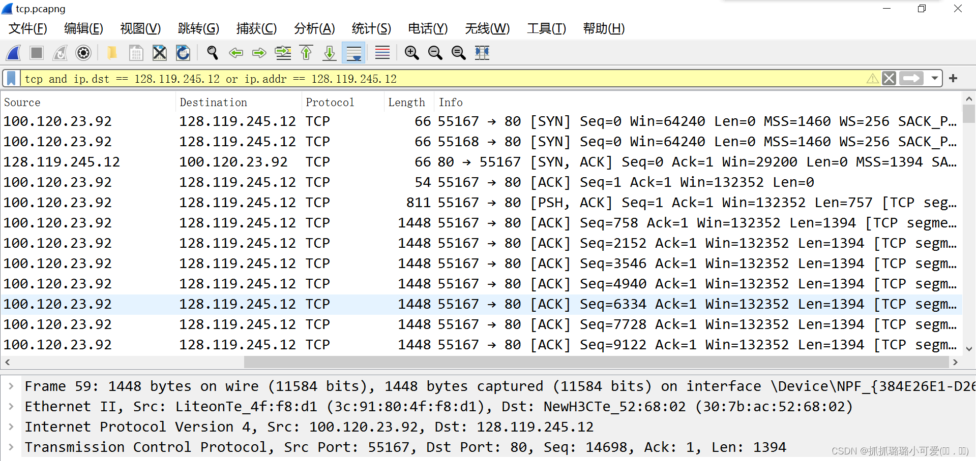Open the 分析(A) menu
The image size is (976, 461).
coord(314,28)
